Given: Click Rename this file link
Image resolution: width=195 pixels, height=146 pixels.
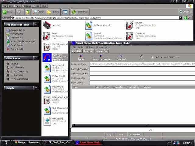Looking at the screenshot, I should click(18, 30).
